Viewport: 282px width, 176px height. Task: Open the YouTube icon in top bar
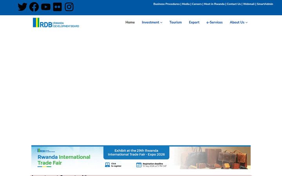(46, 7)
